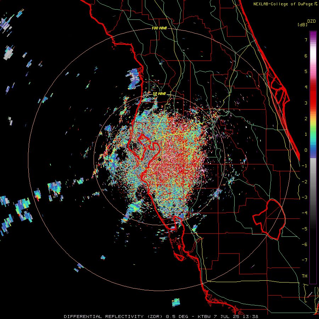Click the red 3 dB region of color bar
This screenshot has height=319, width=319.
(x=313, y=103)
